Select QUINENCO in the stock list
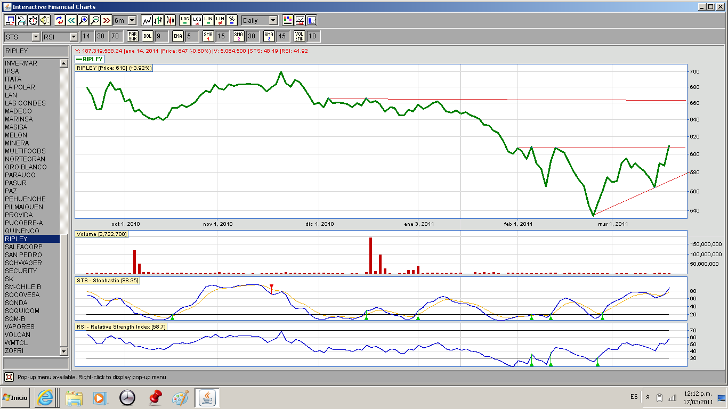The image size is (728, 409). (31, 231)
